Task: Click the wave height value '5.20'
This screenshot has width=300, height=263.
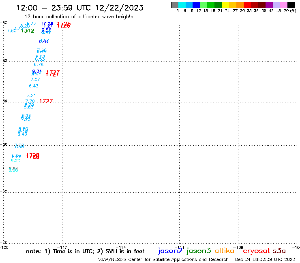Action: (15, 161)
